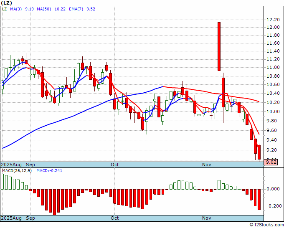Click the final red MACD histogram bar

pyautogui.click(x=259, y=200)
